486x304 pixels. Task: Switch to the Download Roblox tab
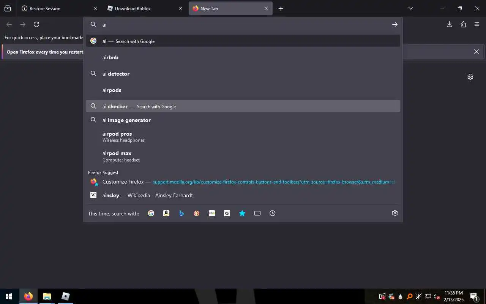tap(145, 8)
